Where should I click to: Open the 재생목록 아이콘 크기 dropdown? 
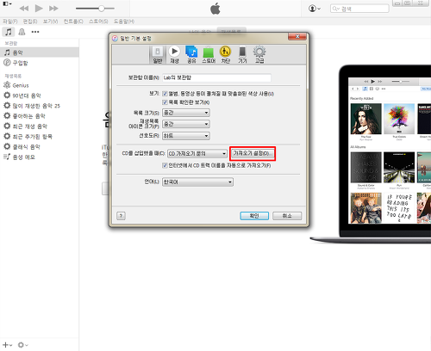[x=186, y=124]
